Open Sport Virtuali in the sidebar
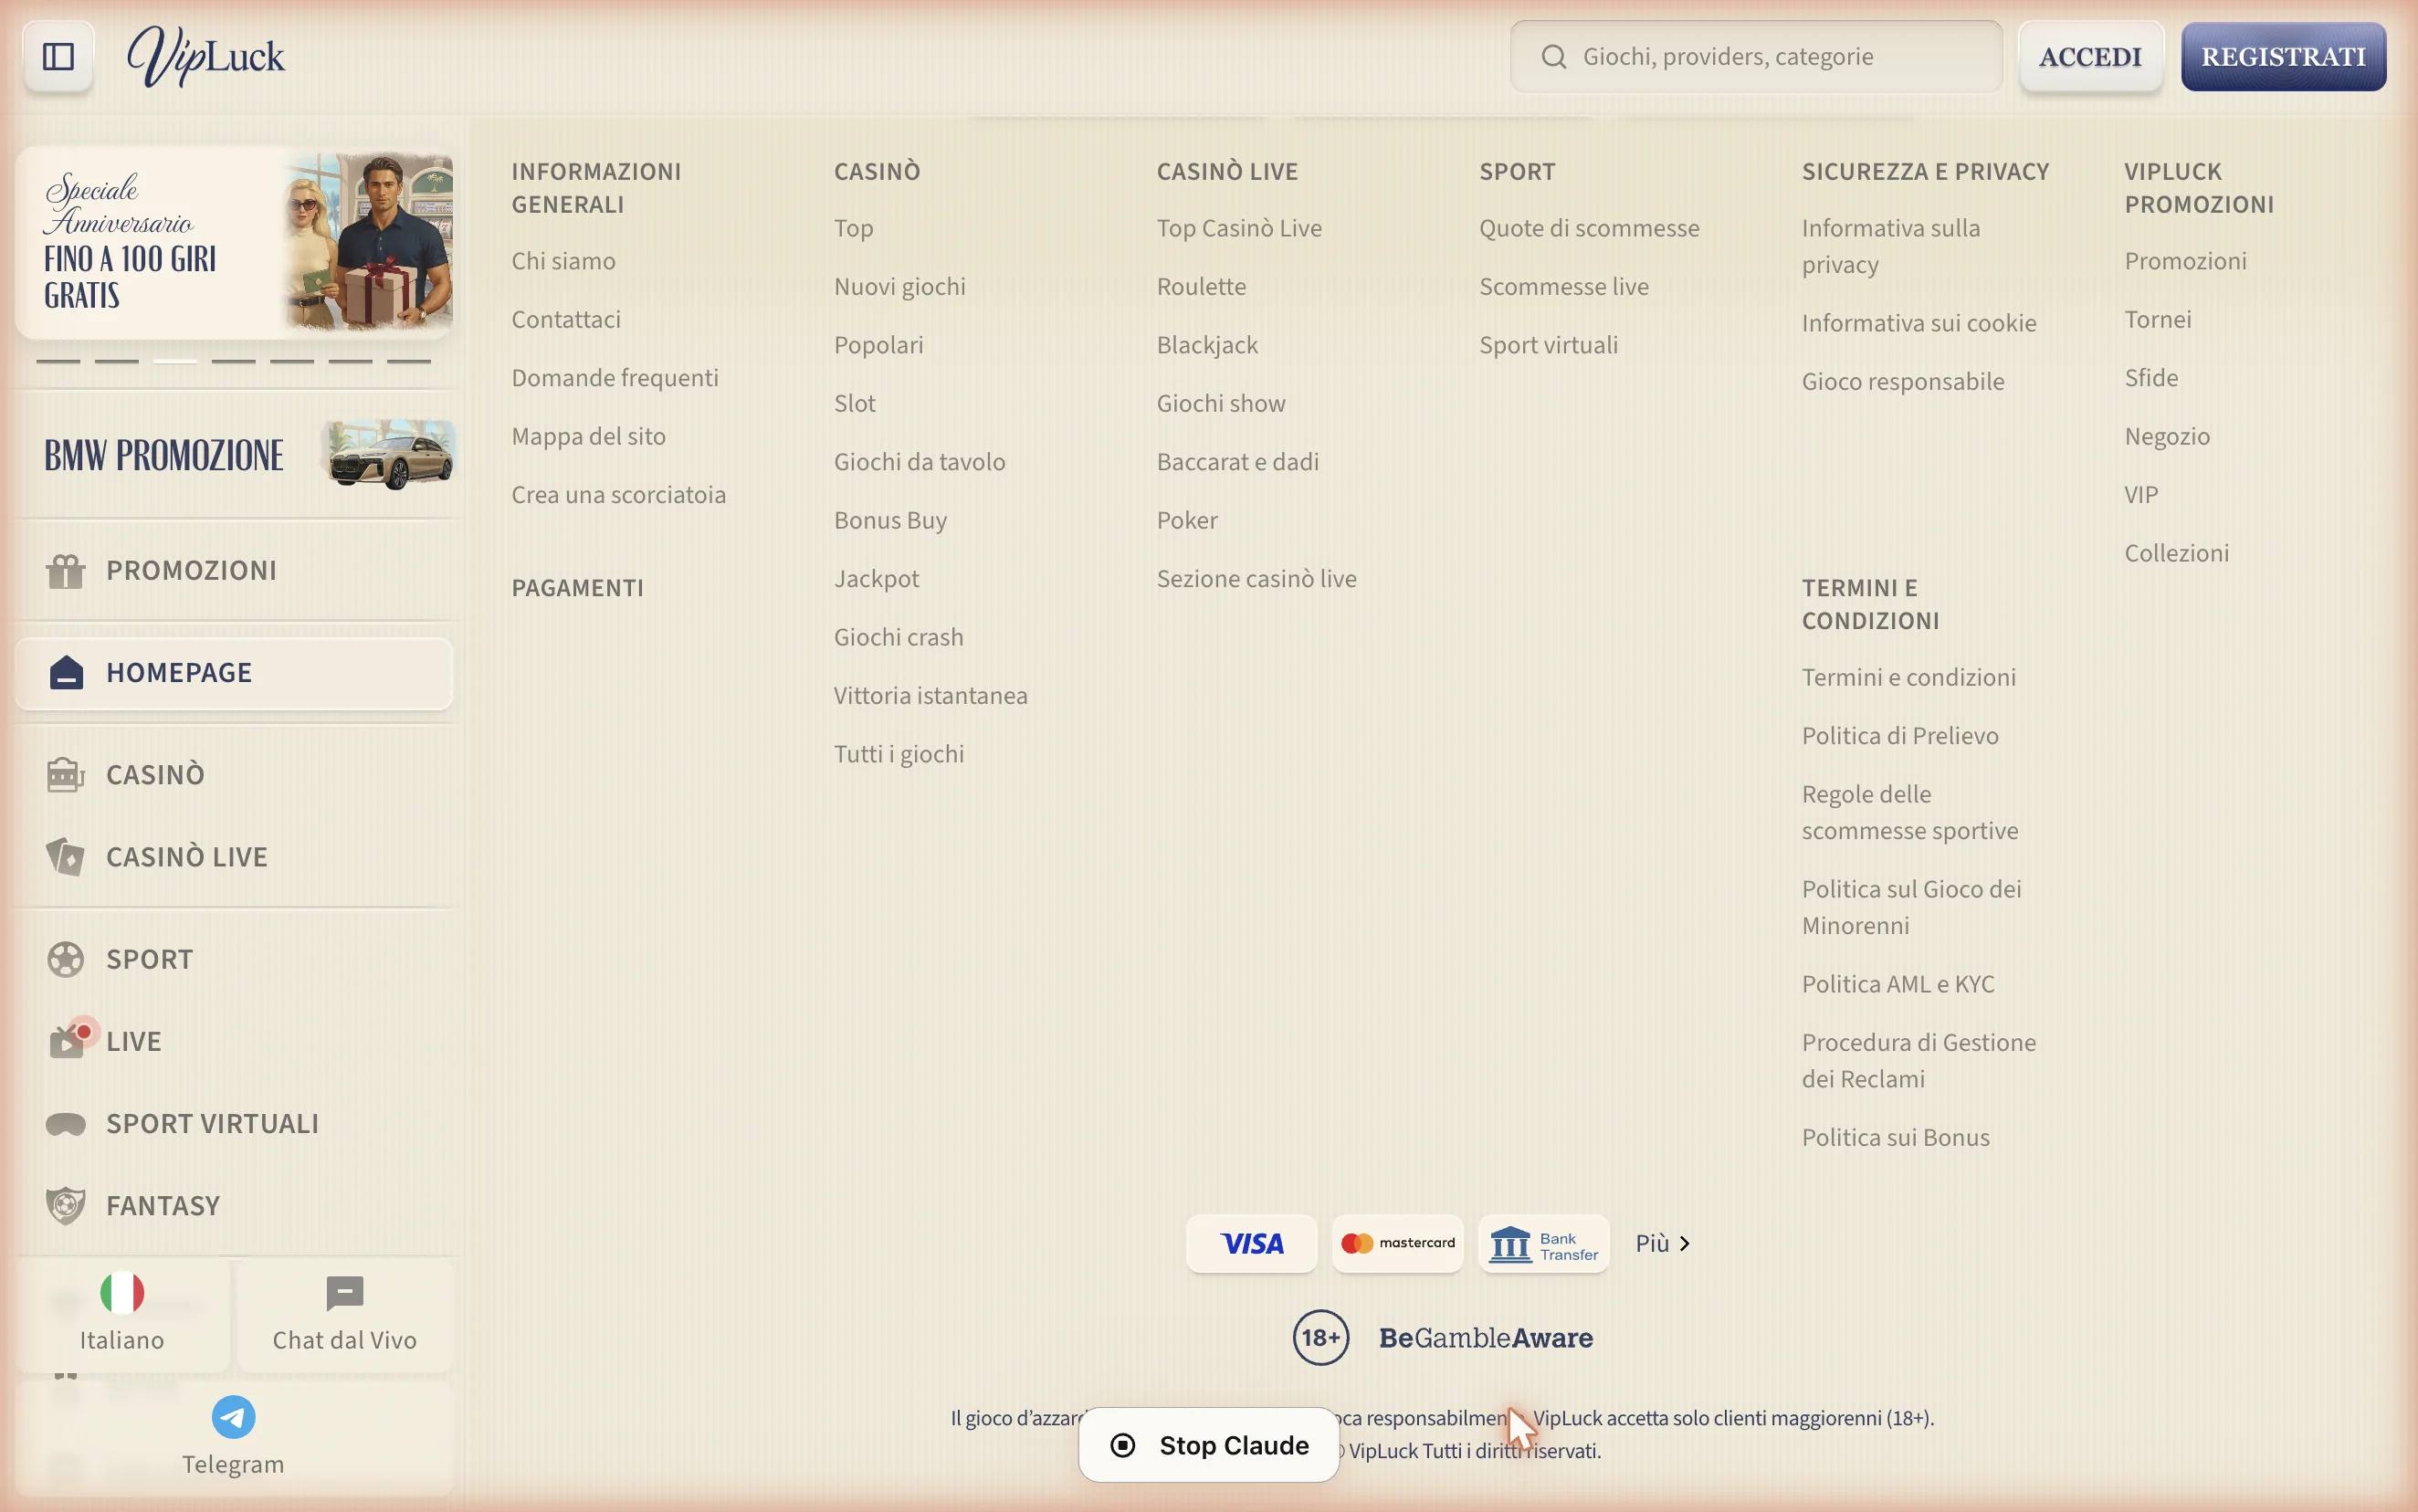 (x=233, y=1124)
